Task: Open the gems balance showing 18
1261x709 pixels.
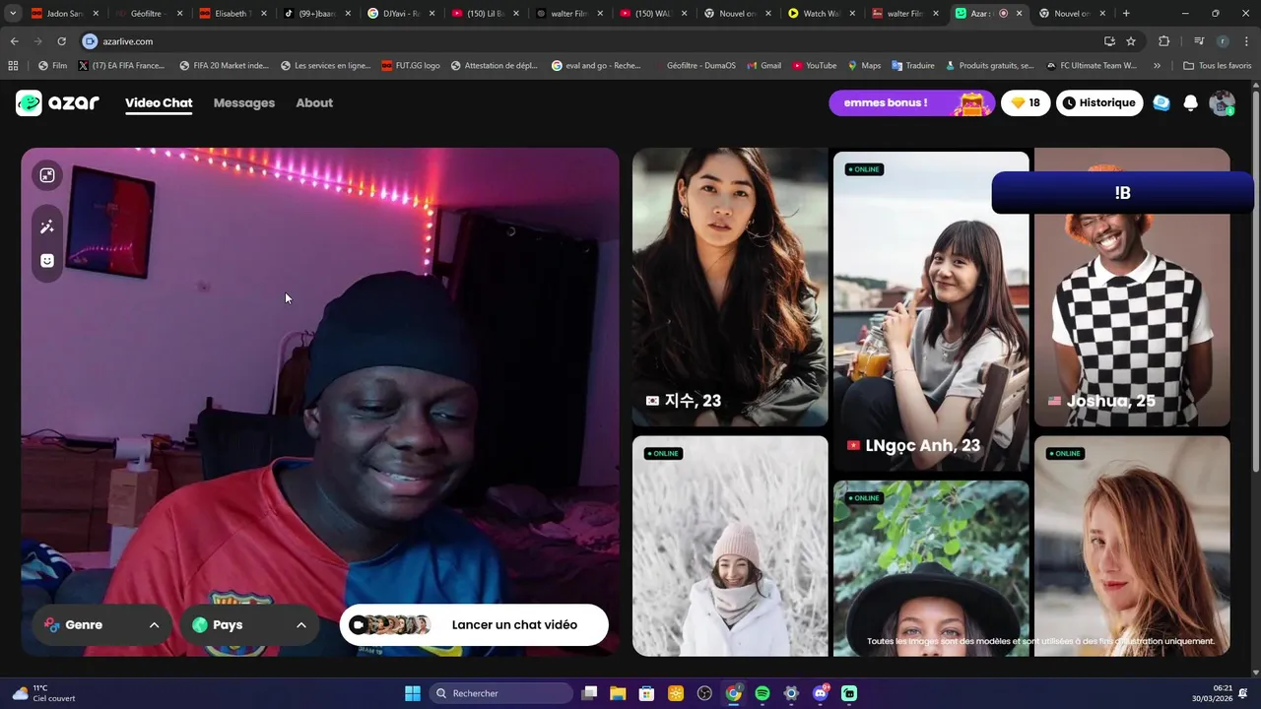Action: pos(1026,102)
